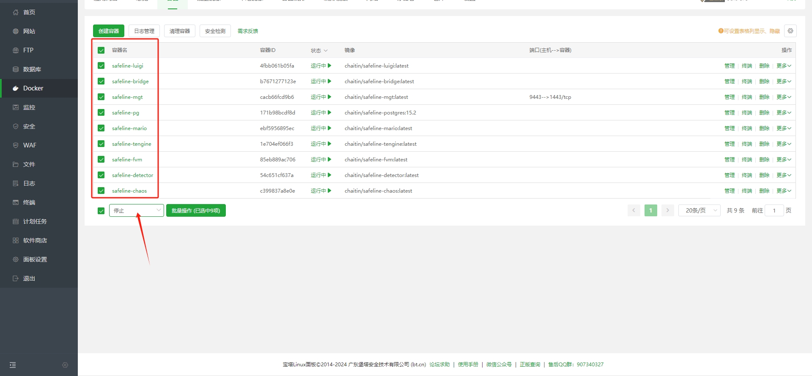Open the 状态 column filter dropdown
This screenshot has width=812, height=376.
pos(319,50)
